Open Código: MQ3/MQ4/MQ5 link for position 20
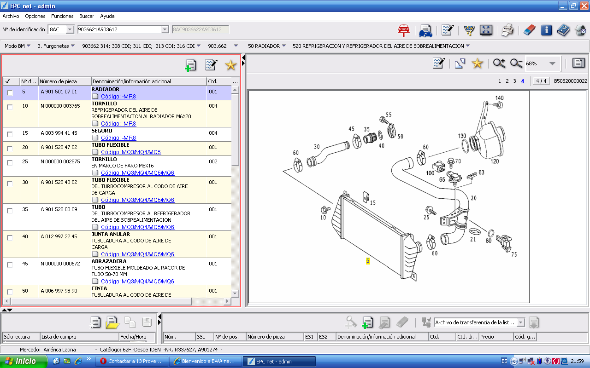Viewport: 590px width, 368px height. (x=131, y=152)
